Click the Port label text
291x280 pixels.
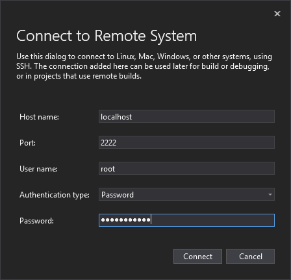(27, 143)
